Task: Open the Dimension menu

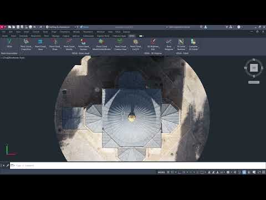Action: coord(65,32)
